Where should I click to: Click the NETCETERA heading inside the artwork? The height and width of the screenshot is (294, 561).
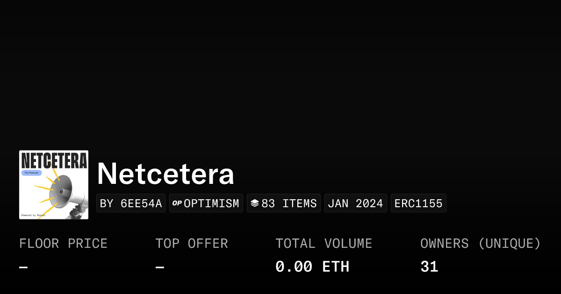point(54,160)
